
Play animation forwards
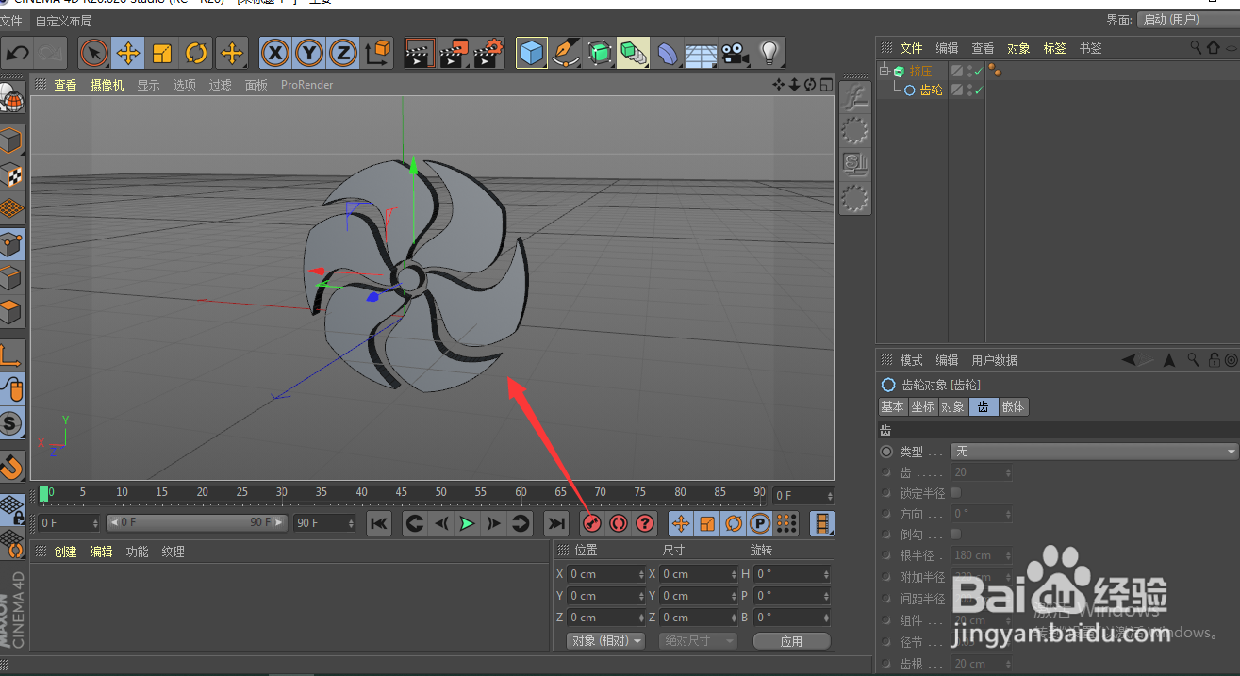[x=467, y=523]
